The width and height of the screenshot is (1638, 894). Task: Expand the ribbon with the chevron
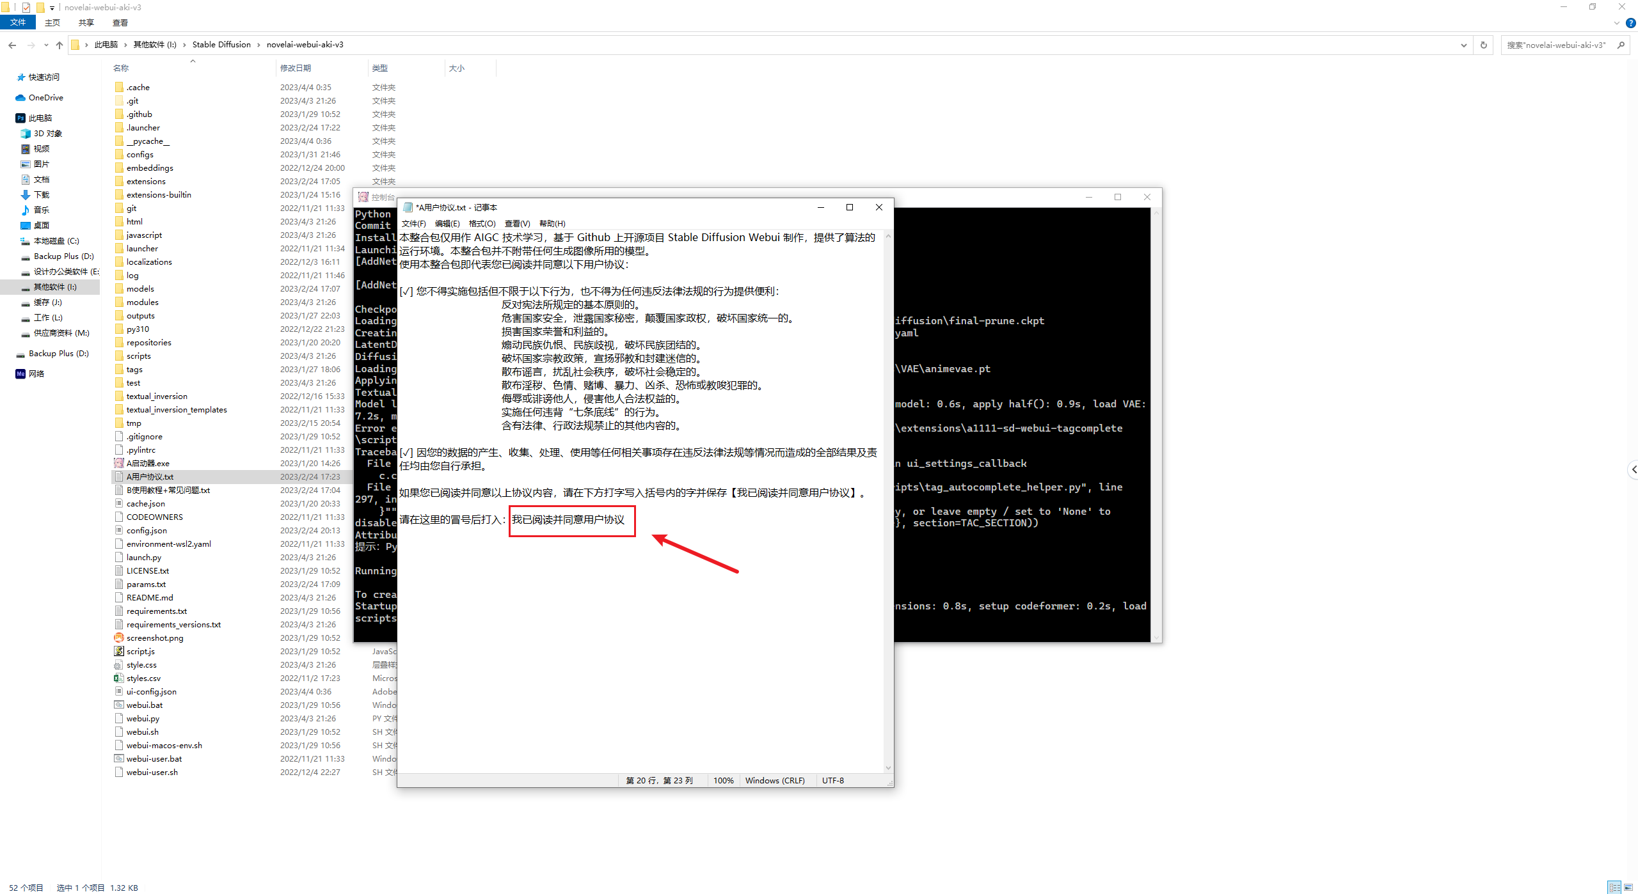point(1617,23)
